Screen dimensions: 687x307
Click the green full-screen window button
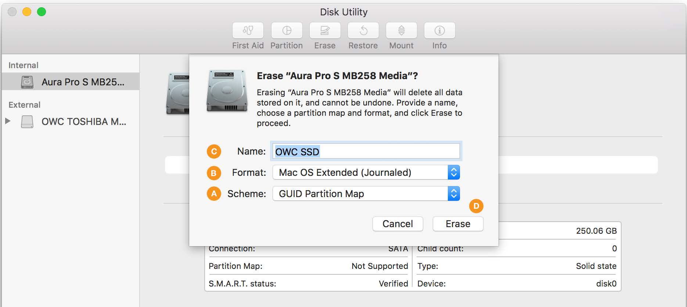[42, 12]
